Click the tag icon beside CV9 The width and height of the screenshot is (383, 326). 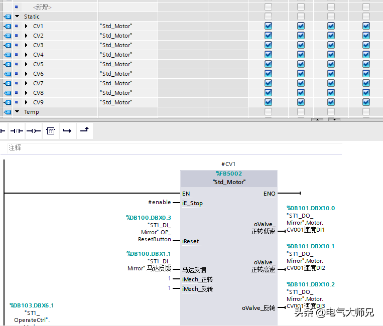[7, 102]
